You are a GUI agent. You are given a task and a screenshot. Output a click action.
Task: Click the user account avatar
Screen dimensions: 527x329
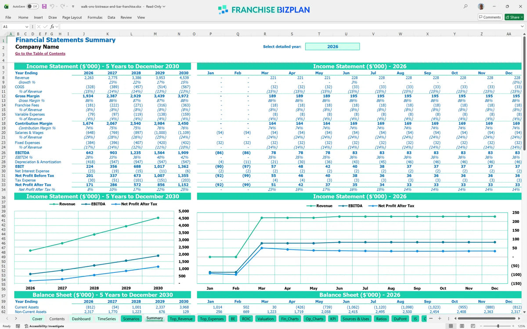point(481,7)
